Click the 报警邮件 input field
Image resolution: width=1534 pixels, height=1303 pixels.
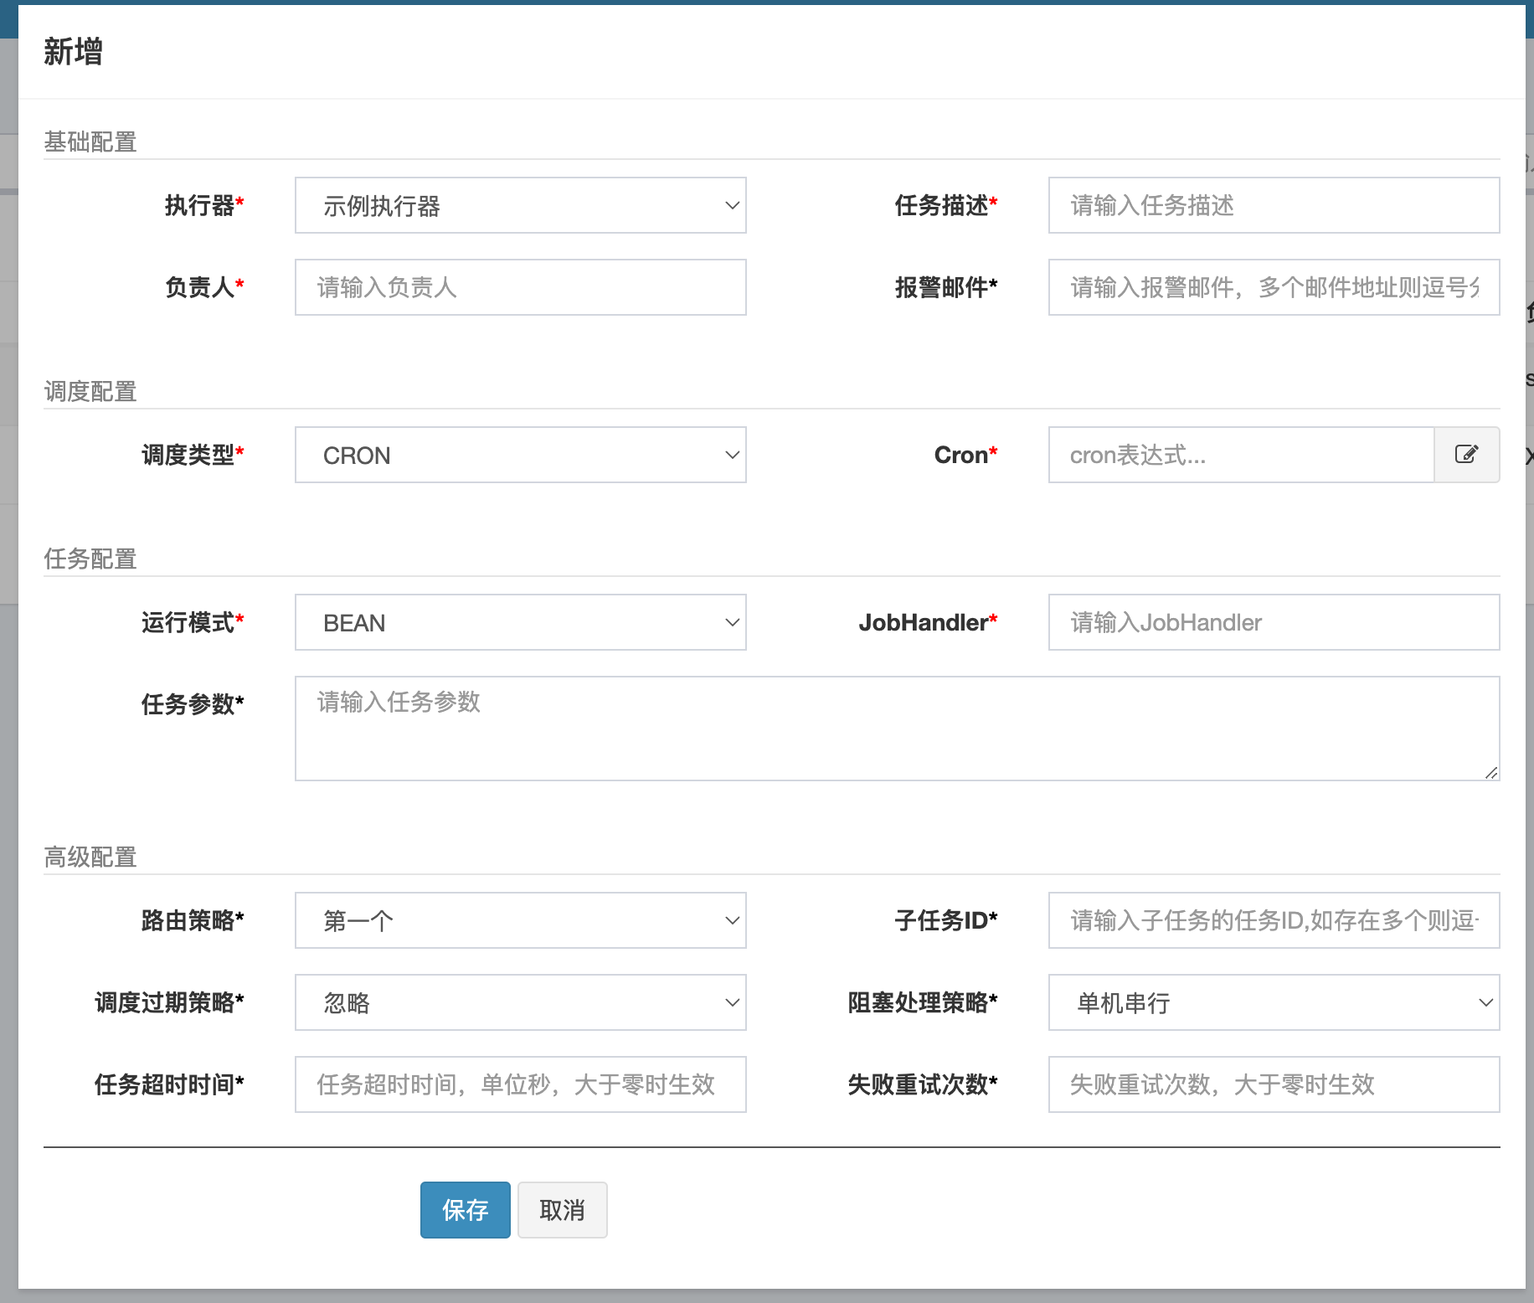1274,287
